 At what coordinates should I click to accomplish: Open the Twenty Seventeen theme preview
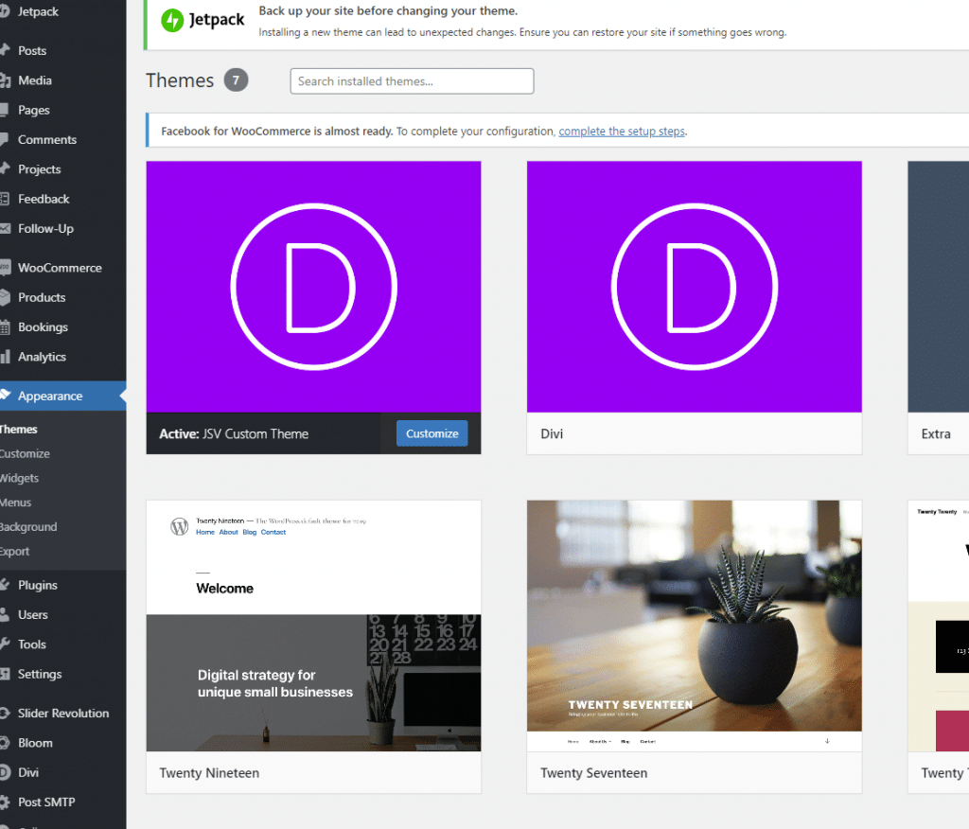click(694, 626)
